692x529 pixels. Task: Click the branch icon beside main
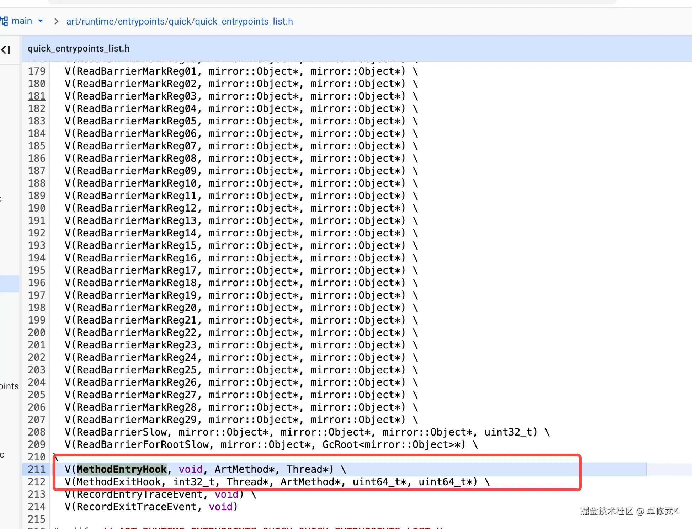(4, 21)
